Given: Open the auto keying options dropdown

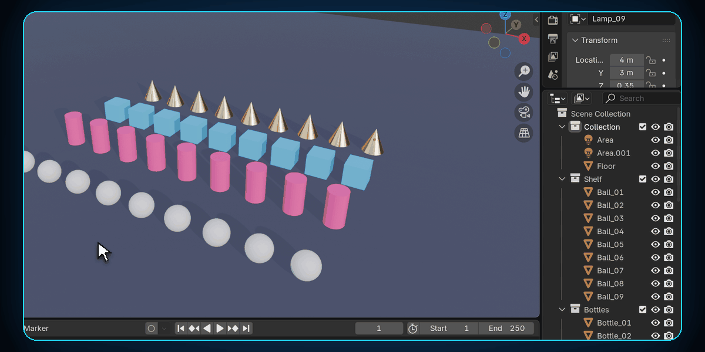Looking at the screenshot, I should click(164, 329).
